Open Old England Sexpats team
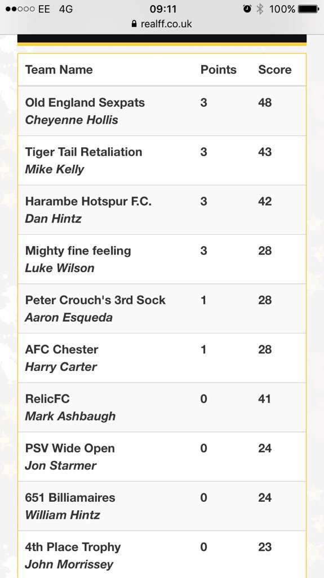 click(x=85, y=103)
